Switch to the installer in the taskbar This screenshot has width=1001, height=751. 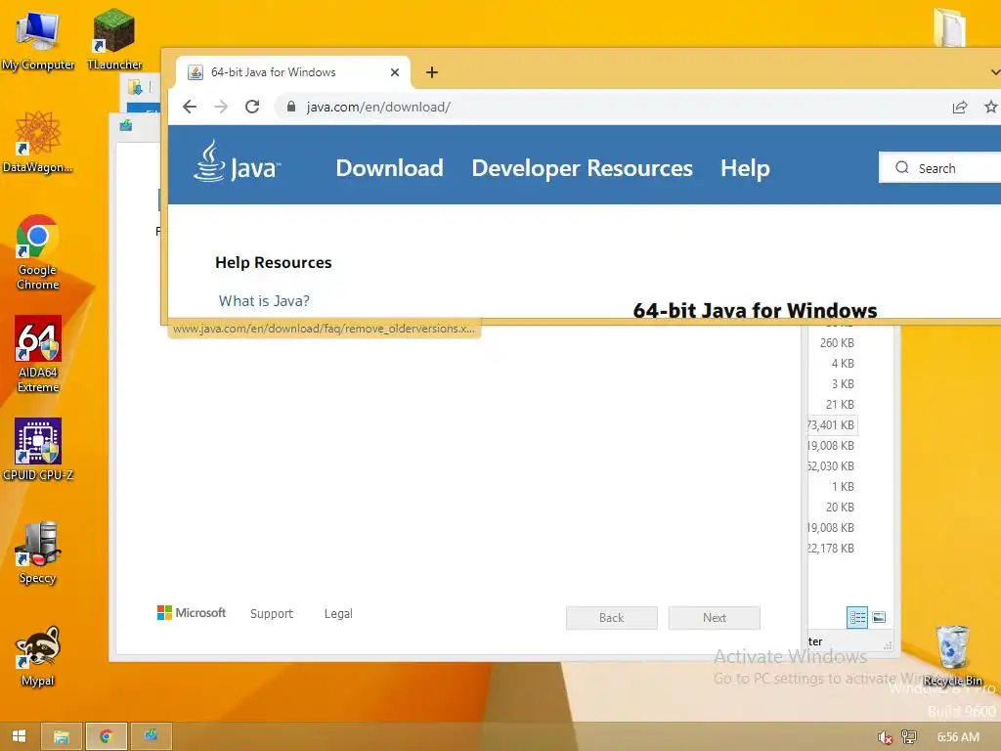click(151, 736)
